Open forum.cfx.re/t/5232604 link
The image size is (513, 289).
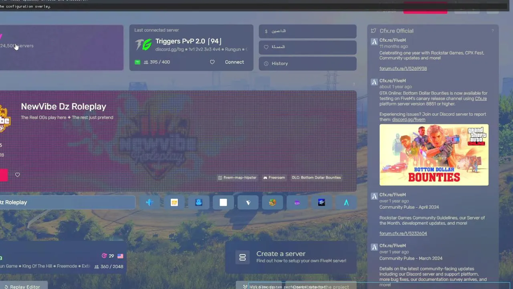click(403, 234)
